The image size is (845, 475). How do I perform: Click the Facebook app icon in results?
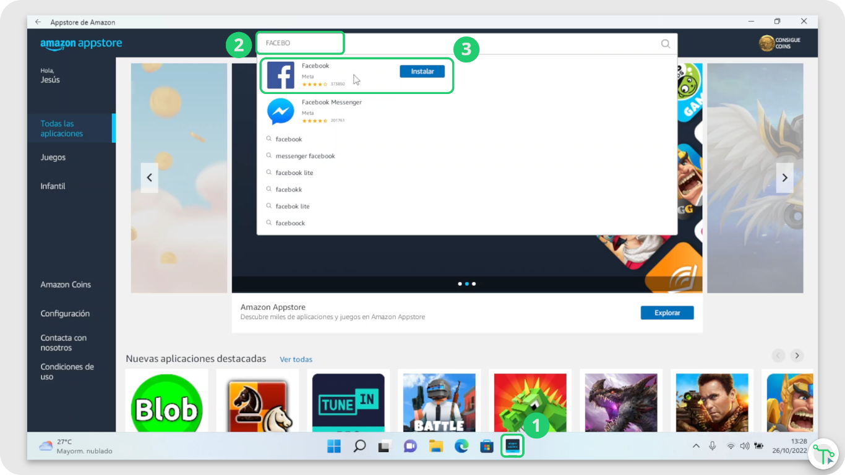280,75
